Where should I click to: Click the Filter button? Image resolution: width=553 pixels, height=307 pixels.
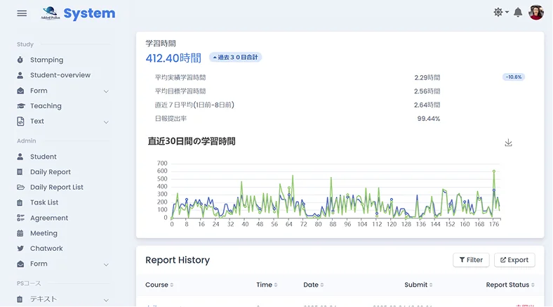tap(471, 260)
